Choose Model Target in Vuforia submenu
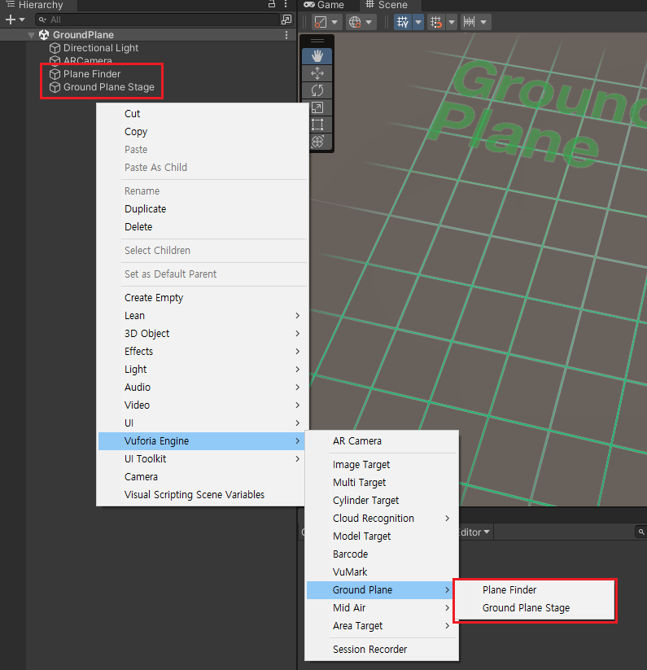 [x=382, y=536]
